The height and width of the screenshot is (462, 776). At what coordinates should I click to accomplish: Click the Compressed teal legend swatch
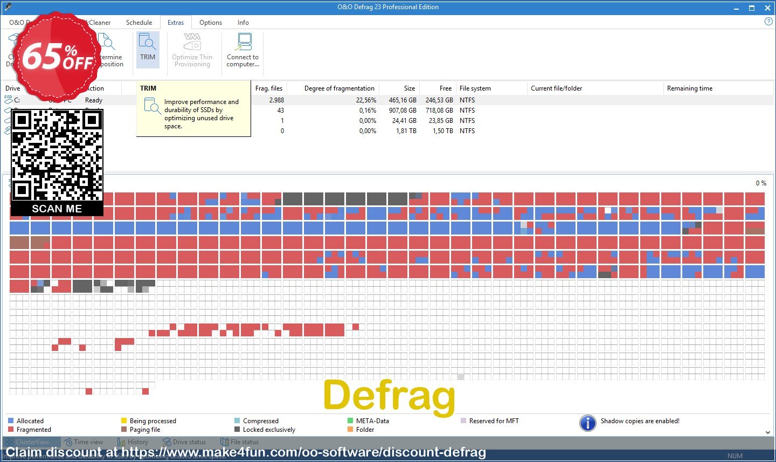(x=237, y=421)
